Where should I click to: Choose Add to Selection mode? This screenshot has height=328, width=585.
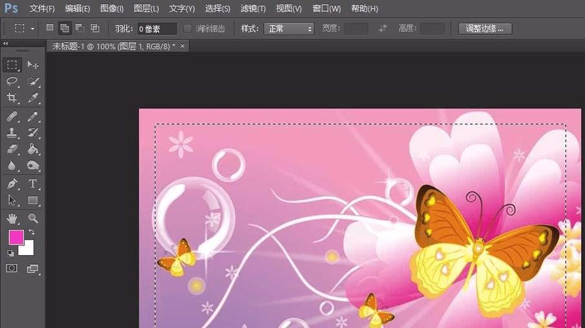pyautogui.click(x=65, y=28)
